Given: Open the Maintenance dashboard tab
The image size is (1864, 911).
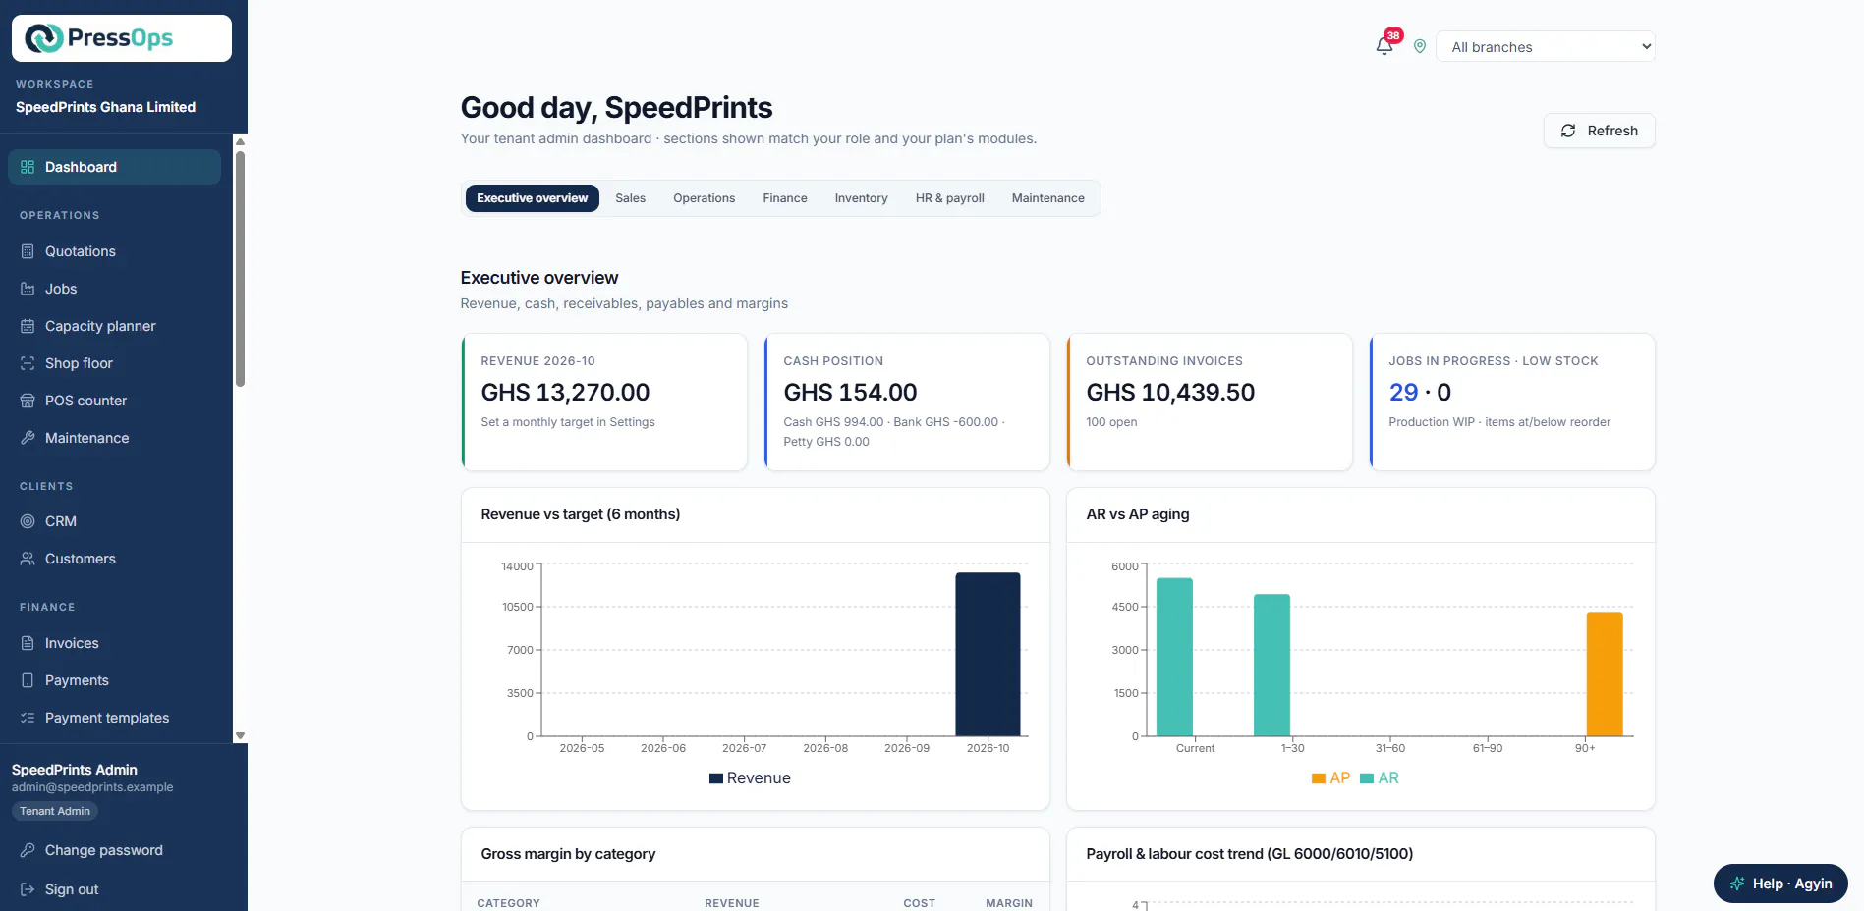Looking at the screenshot, I should [1048, 198].
